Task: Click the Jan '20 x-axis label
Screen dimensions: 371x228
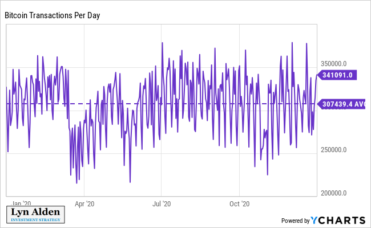Action: (21, 203)
